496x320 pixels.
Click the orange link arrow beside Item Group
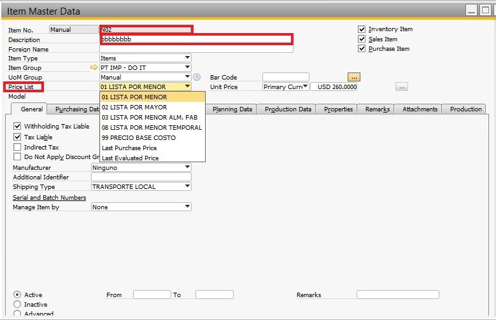[95, 67]
